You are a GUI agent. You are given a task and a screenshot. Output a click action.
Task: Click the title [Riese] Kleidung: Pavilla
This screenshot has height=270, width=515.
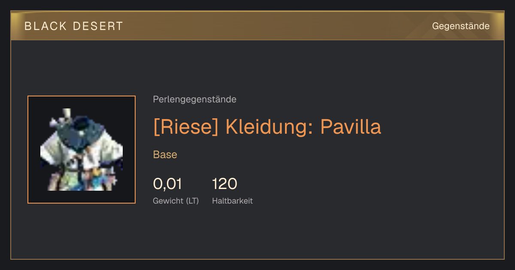(x=267, y=127)
